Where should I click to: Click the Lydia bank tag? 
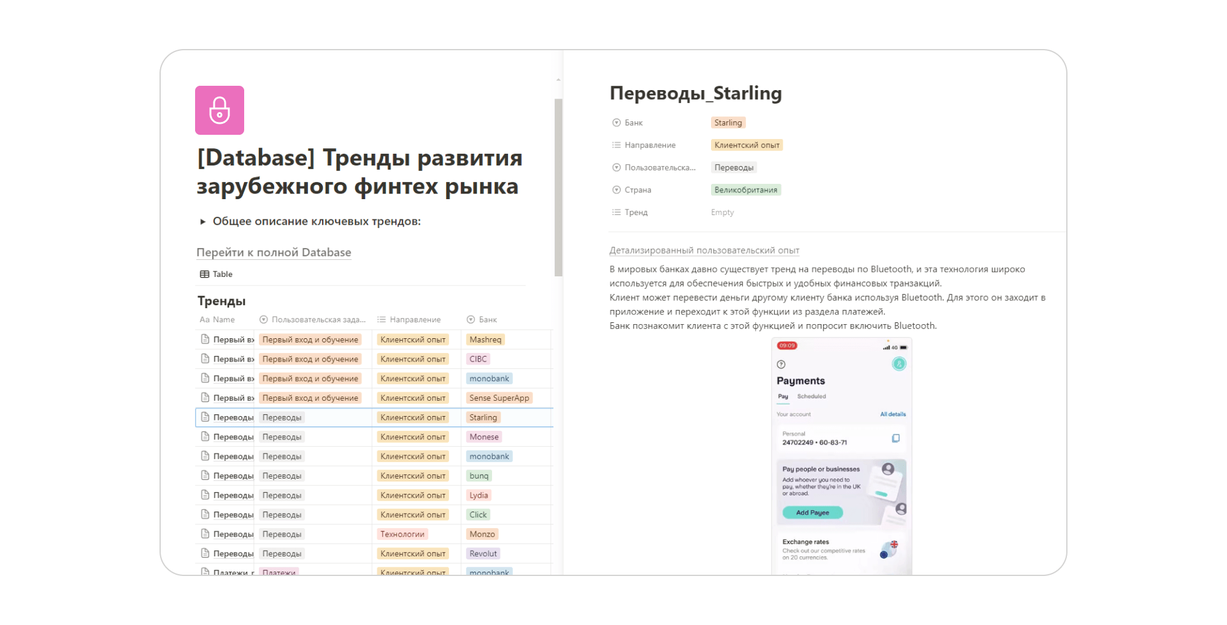coord(479,496)
